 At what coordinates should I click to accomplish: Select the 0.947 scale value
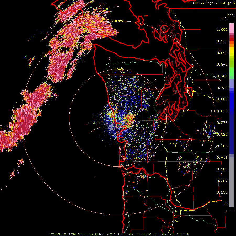(x=222, y=41)
